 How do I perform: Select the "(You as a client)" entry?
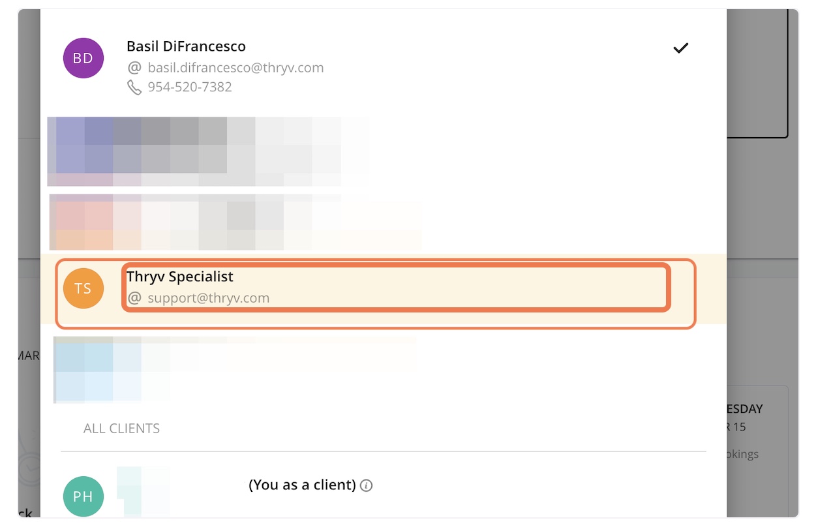(302, 485)
